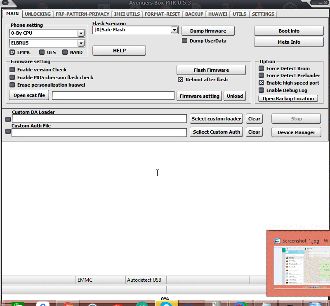Image resolution: width=330 pixels, height=306 pixels.
Task: Focus the scat file path field
Action: click(x=113, y=96)
